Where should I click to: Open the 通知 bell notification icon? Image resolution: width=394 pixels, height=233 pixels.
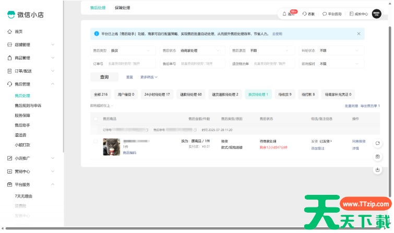coord(284,14)
